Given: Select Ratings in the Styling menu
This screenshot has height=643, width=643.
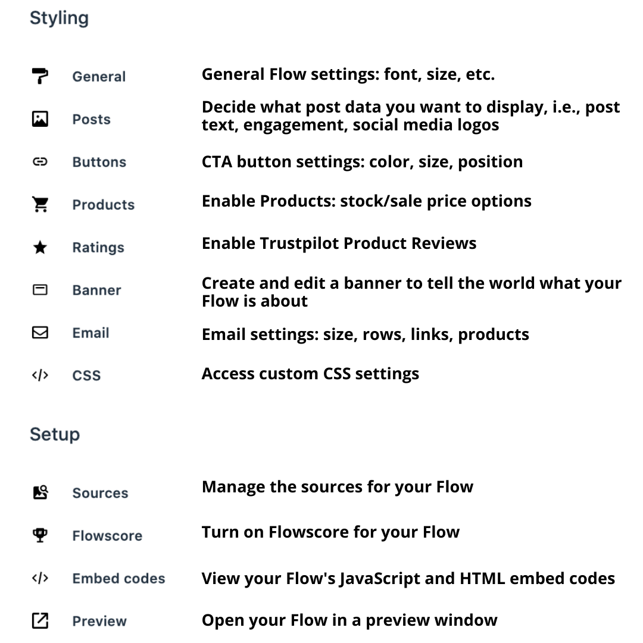Looking at the screenshot, I should coord(98,248).
